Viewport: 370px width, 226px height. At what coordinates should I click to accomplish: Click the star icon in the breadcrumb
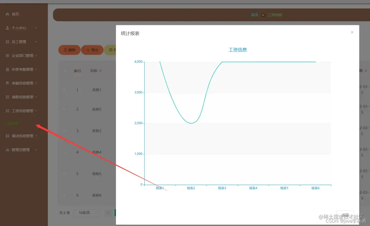(x=263, y=15)
